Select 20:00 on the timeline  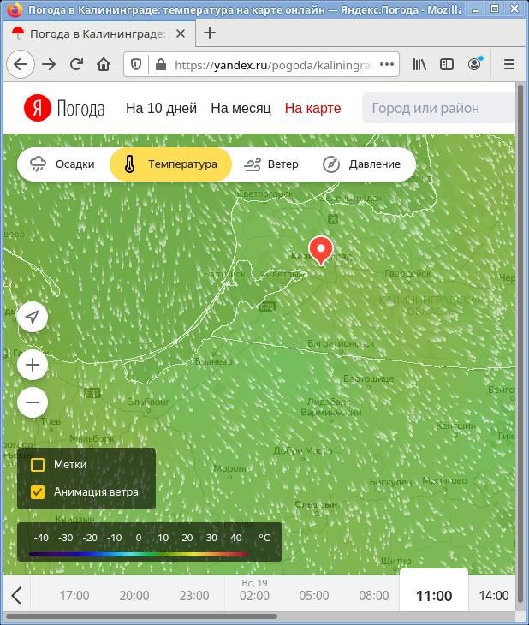(134, 596)
